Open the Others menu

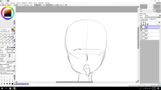[47, 3]
